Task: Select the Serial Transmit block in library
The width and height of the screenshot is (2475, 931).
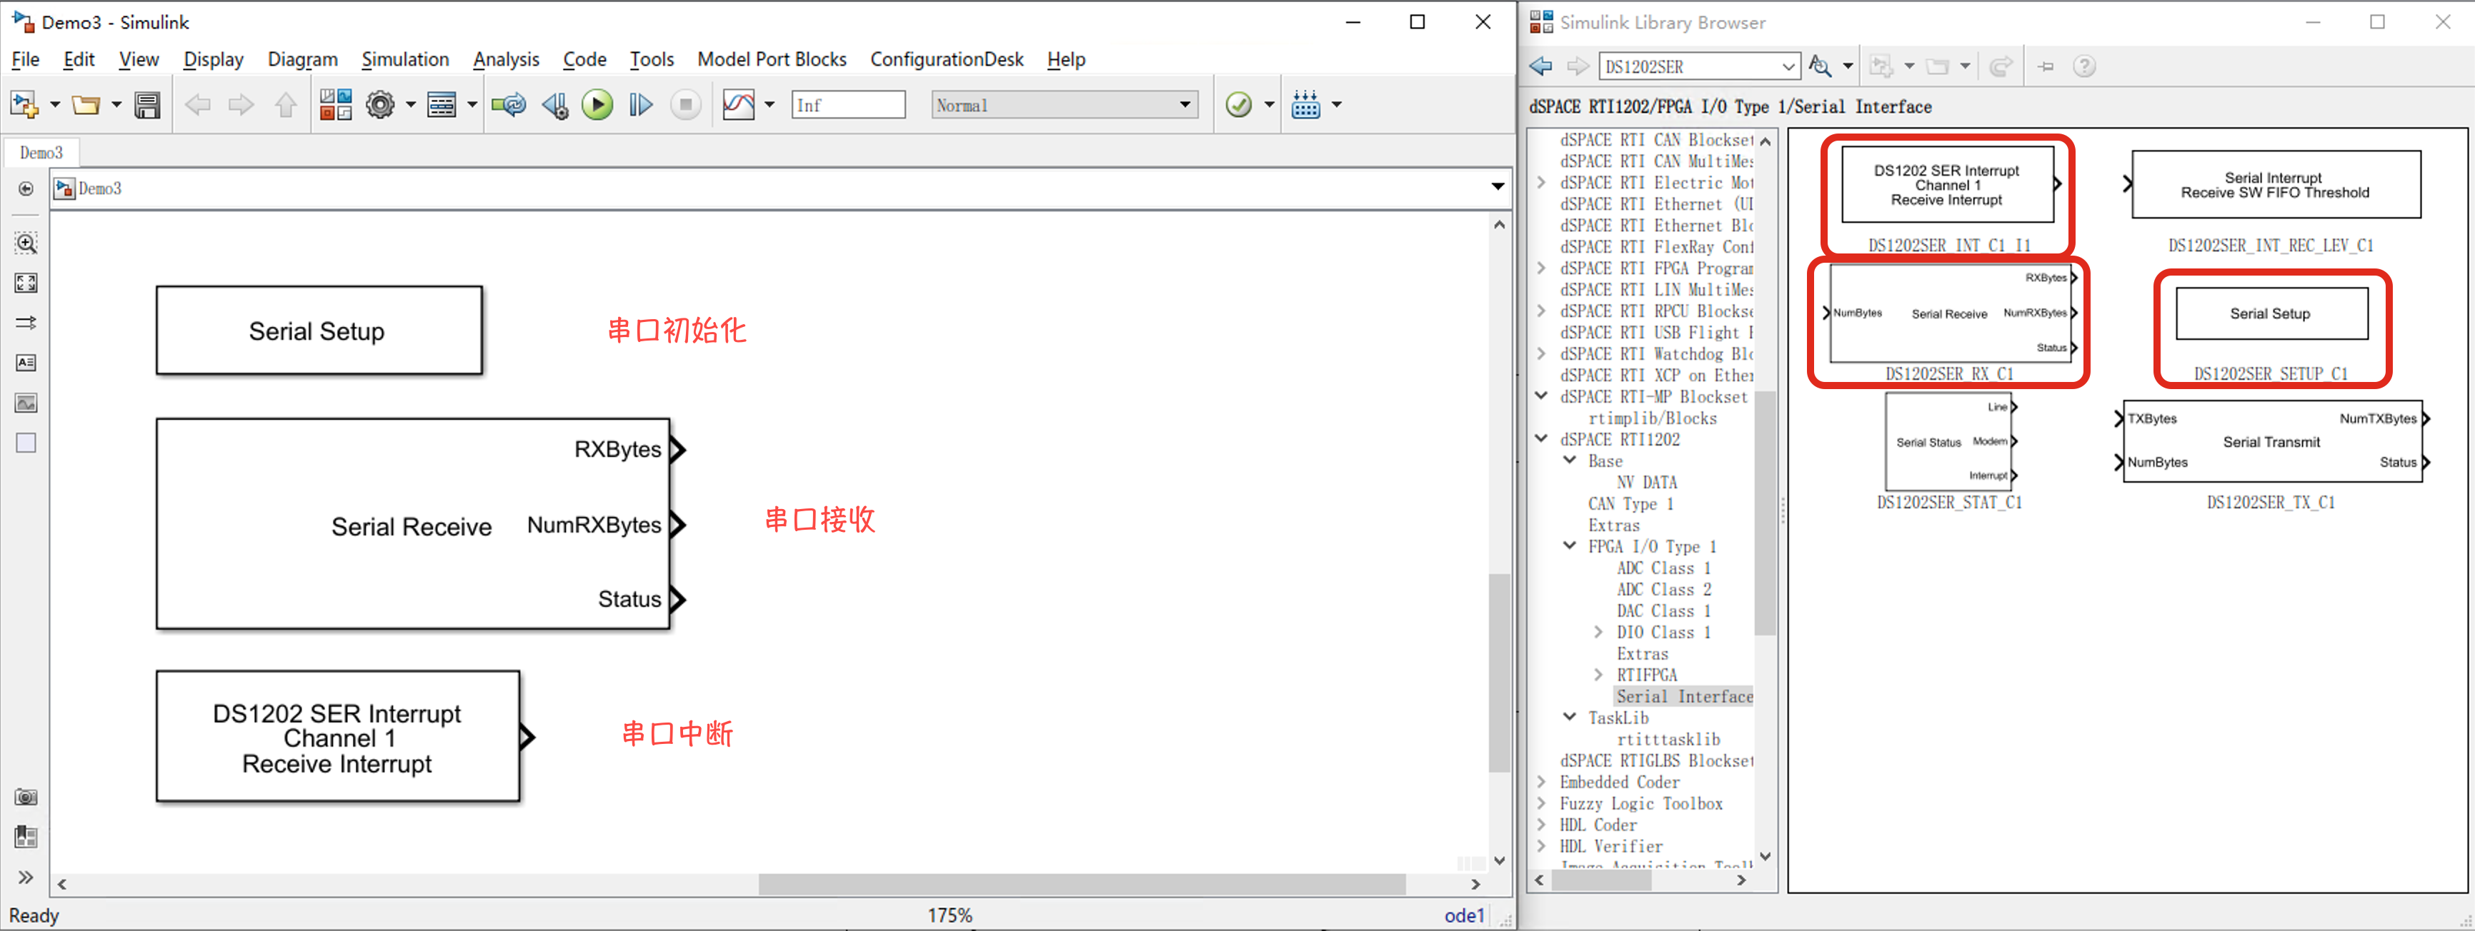Action: 2272,441
